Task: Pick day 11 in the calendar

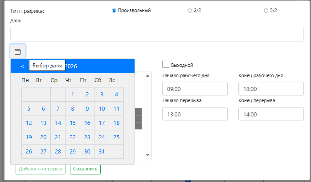Action: coord(116,108)
